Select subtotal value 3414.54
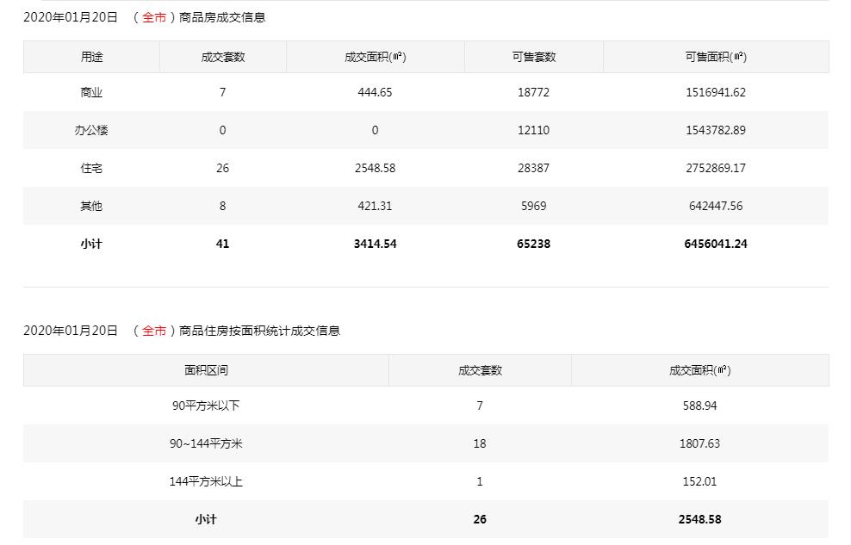 coord(375,244)
